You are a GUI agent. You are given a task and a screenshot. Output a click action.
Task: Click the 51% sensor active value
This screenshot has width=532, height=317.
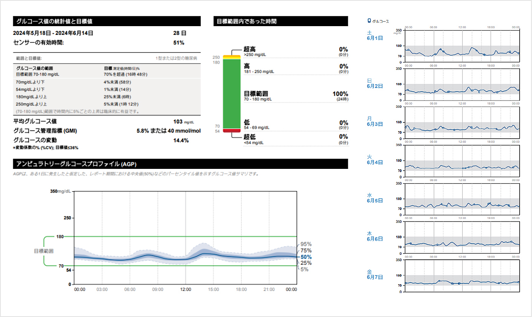[179, 43]
